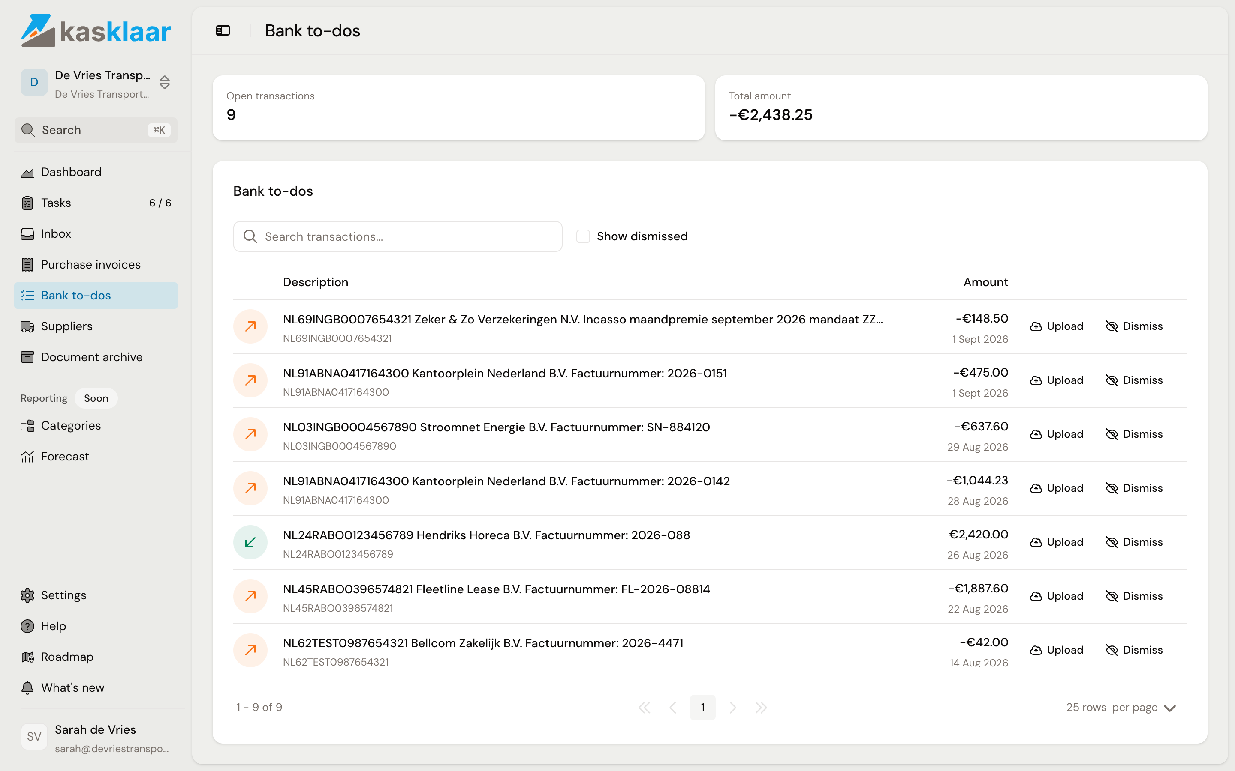Image resolution: width=1235 pixels, height=771 pixels.
Task: Jump to the last page arrow
Action: [761, 708]
